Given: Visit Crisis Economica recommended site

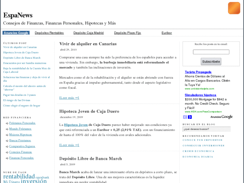Looking at the screenshot, I should click(198, 151).
